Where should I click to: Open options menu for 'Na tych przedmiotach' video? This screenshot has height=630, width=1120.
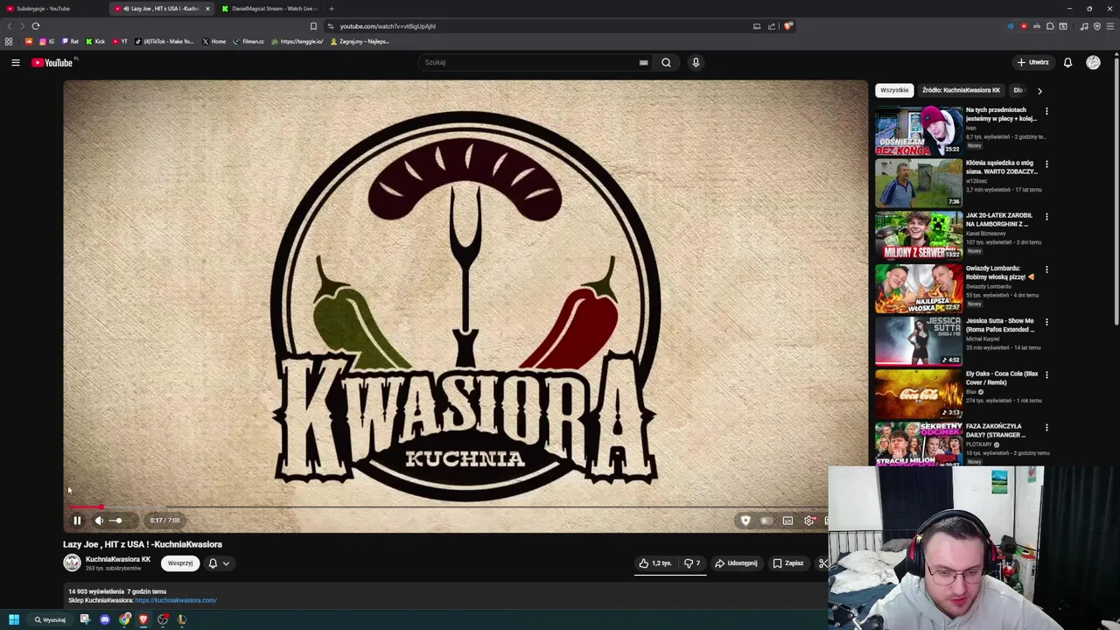1046,111
